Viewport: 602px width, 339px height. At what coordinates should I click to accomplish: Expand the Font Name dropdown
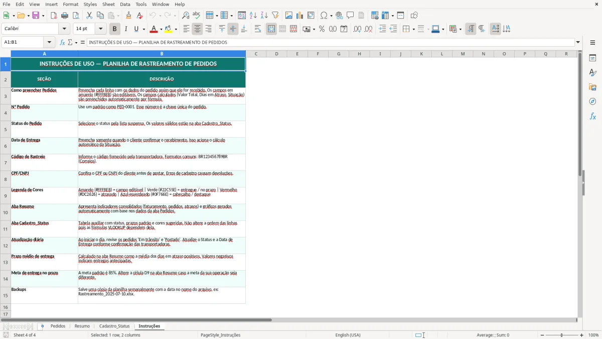64,29
